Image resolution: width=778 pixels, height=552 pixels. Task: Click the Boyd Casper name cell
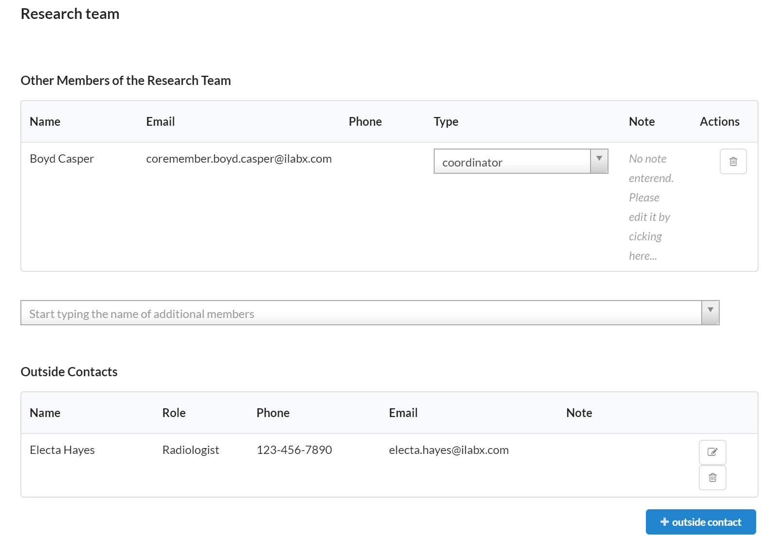click(62, 159)
